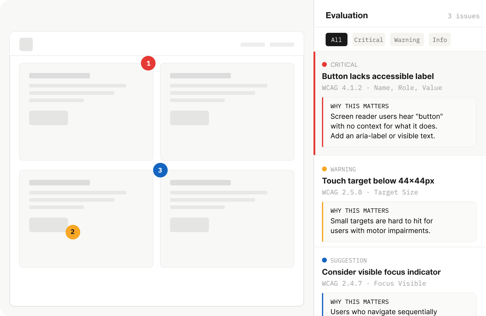Image resolution: width=486 pixels, height=316 pixels.
Task: Open the 'Consider visible focus indicator' issue
Action: (381, 272)
